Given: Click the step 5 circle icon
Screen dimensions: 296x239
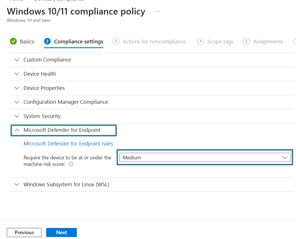Looking at the screenshot, I should [246, 41].
